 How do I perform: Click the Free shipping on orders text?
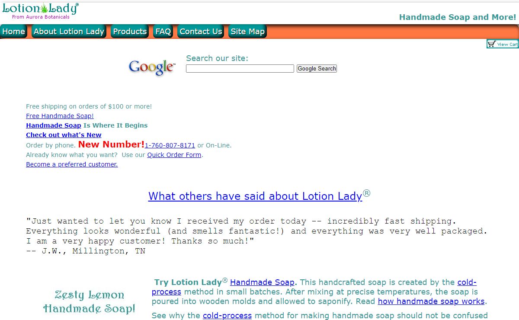(x=89, y=106)
